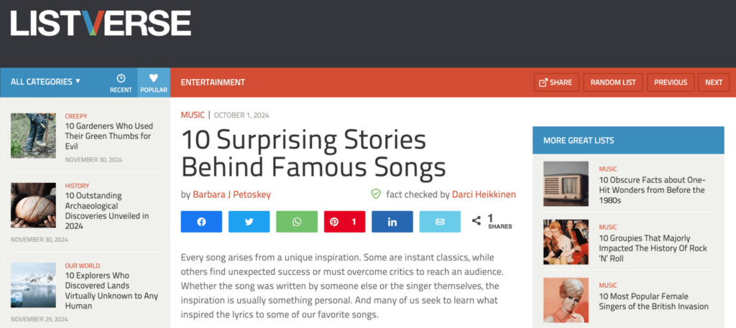Expand the All Categories dropdown
This screenshot has width=736, height=328.
pyautogui.click(x=46, y=82)
